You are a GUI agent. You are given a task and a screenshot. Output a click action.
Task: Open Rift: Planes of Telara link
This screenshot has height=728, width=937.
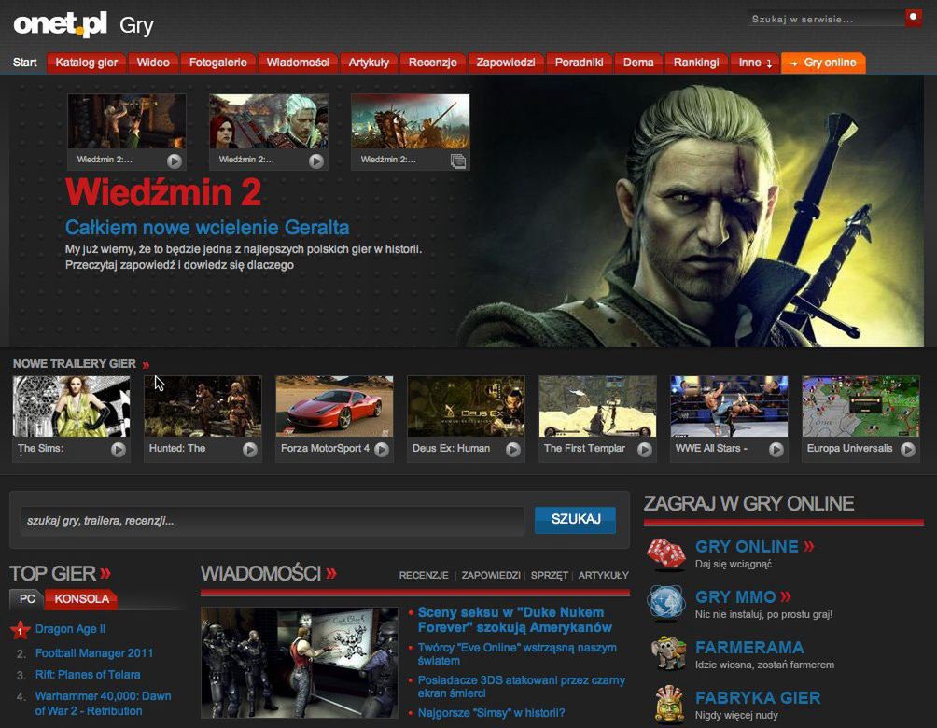pyautogui.click(x=87, y=675)
